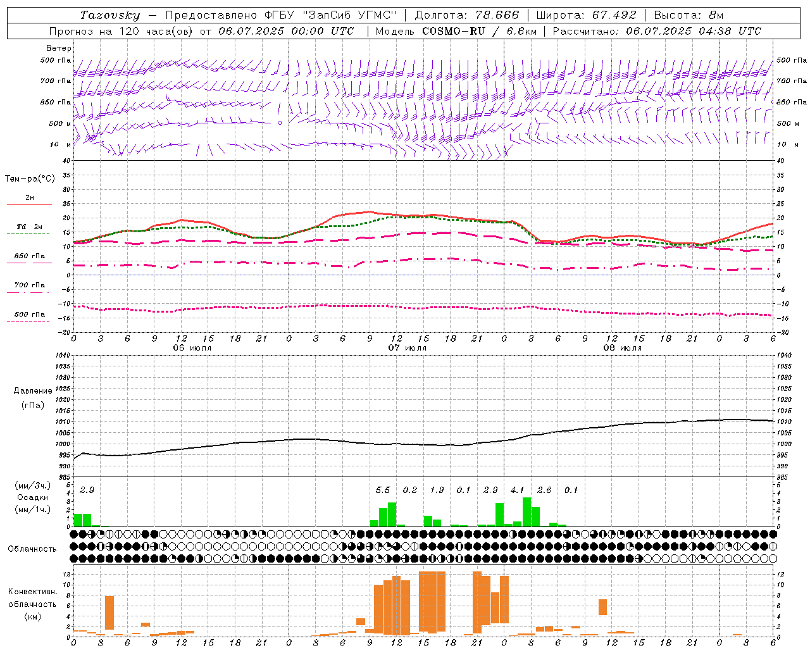Click the '08 июля' date label
Image resolution: width=810 pixels, height=648 pixels.
pos(623,348)
